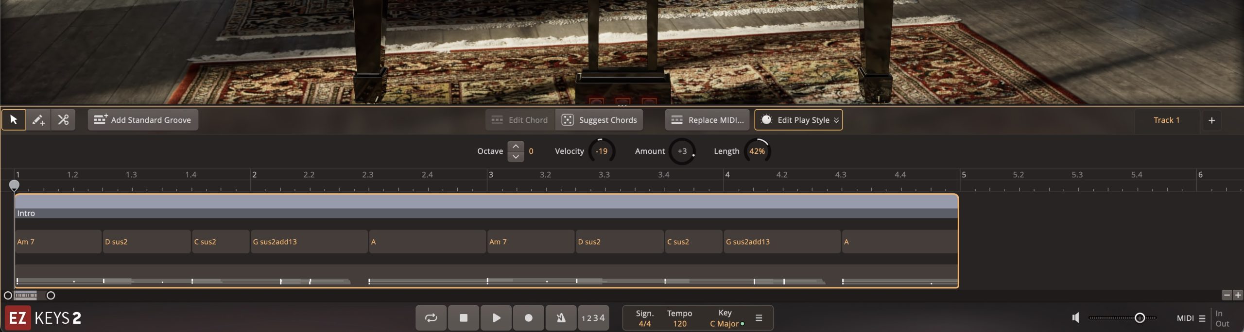1244x332 pixels.
Task: Click bar 5 on the timeline ruler
Action: pyautogui.click(x=964, y=175)
